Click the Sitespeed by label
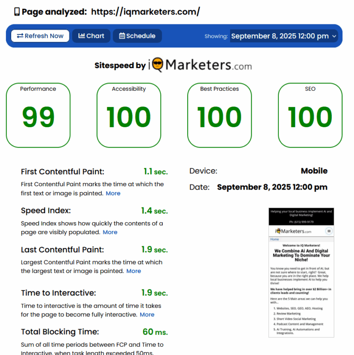The image size is (354, 355). point(120,65)
